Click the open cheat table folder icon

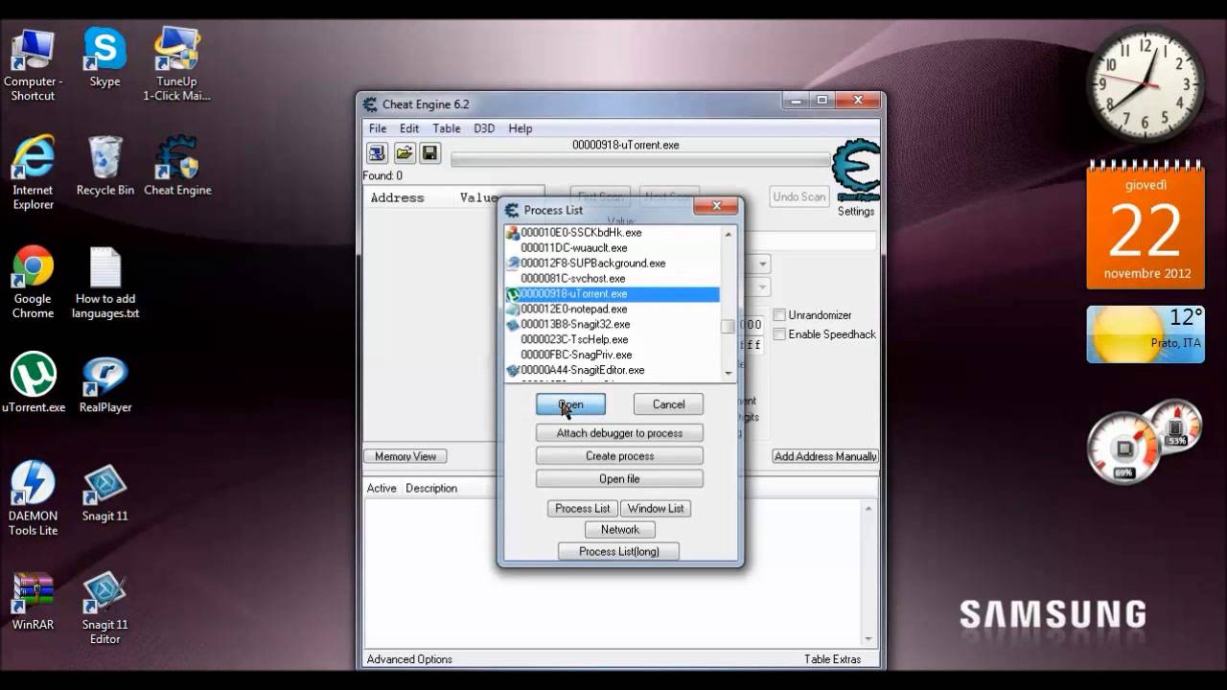click(x=404, y=153)
